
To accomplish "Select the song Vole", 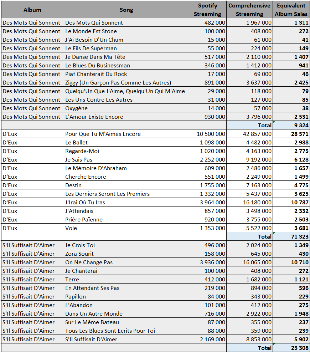I will coord(126,228).
